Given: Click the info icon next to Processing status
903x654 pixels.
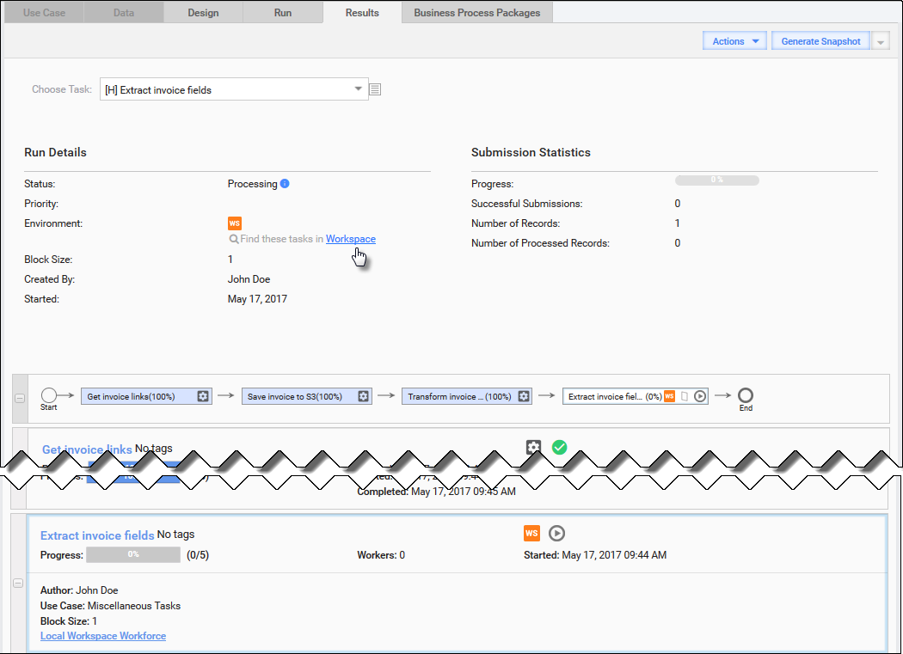Looking at the screenshot, I should click(x=285, y=184).
